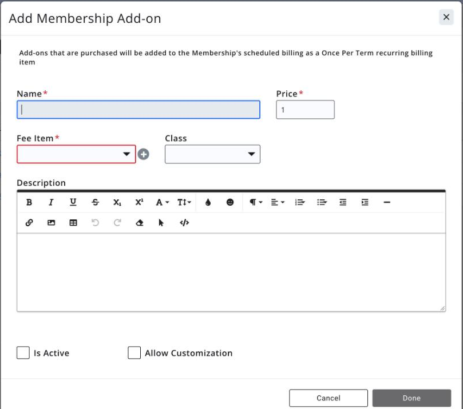
Task: Click inside the Description text area
Action: click(x=231, y=272)
